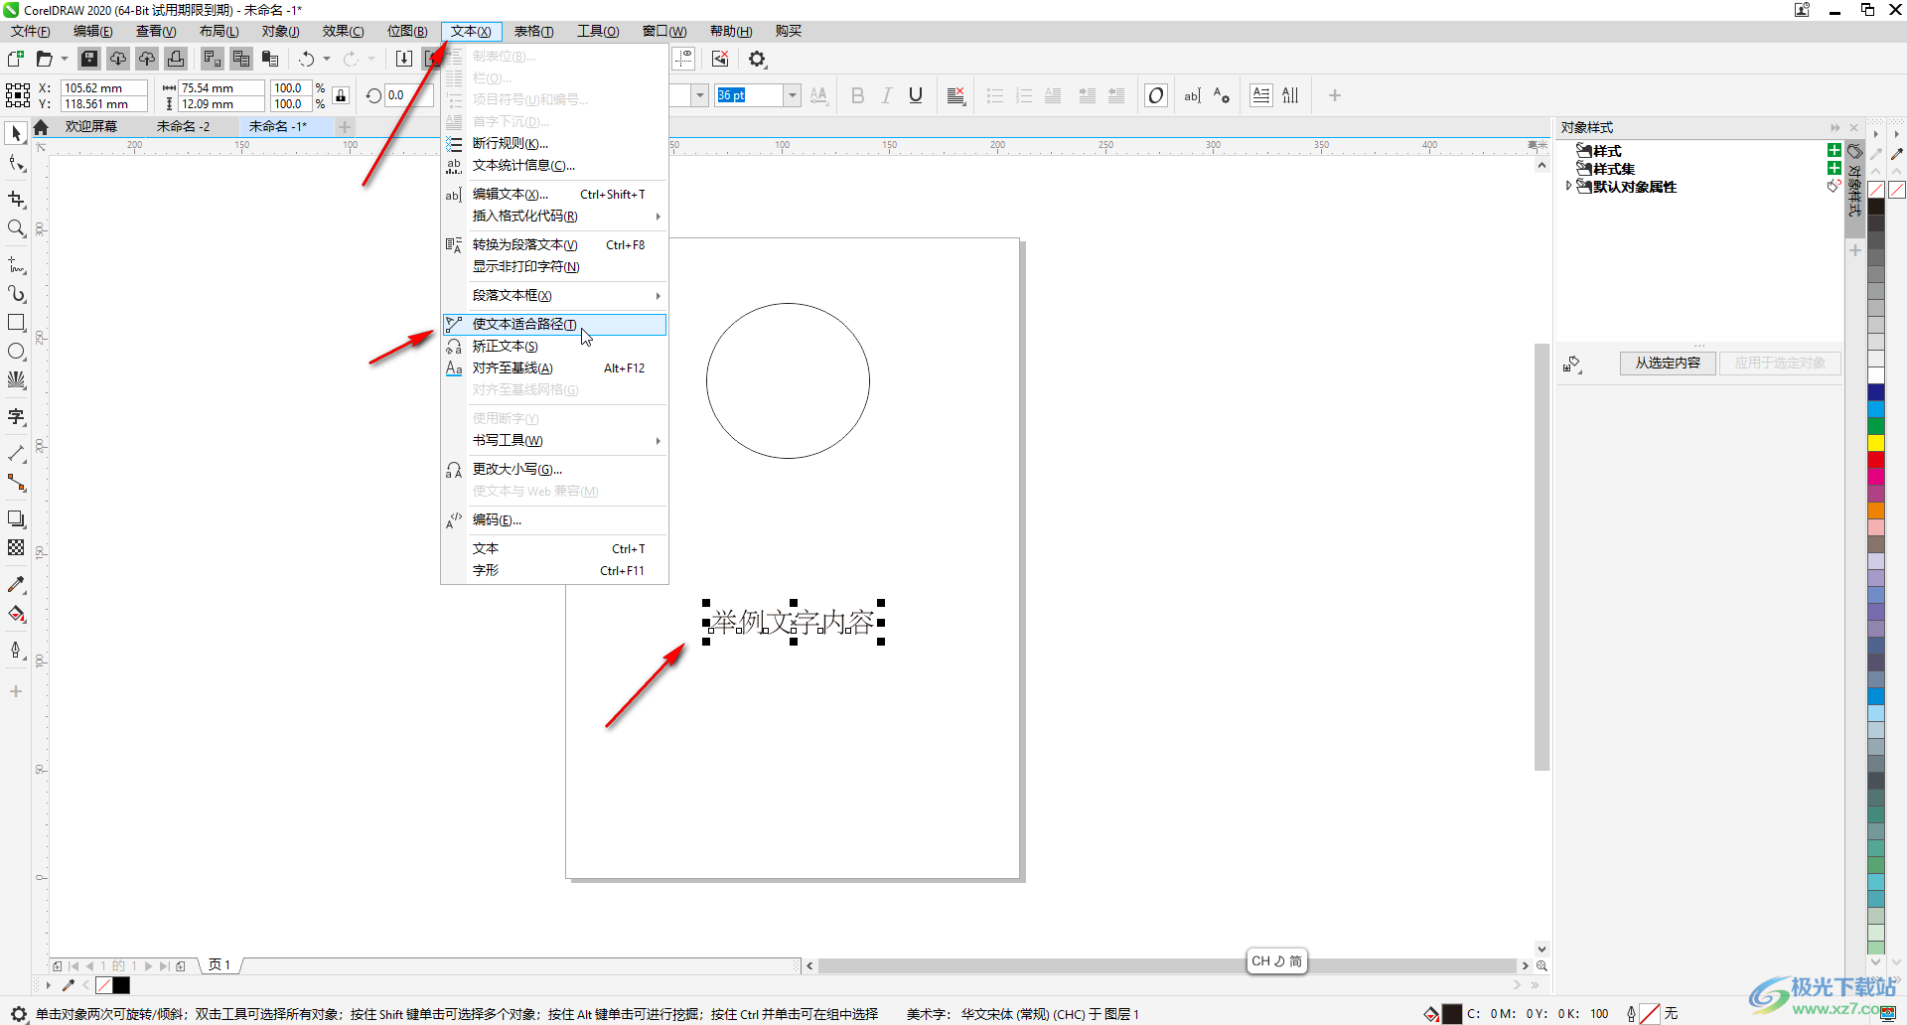
Task: Click the Save icon in toolbar
Action: click(89, 59)
